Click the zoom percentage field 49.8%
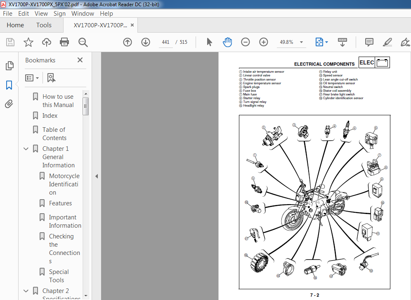 (286, 42)
